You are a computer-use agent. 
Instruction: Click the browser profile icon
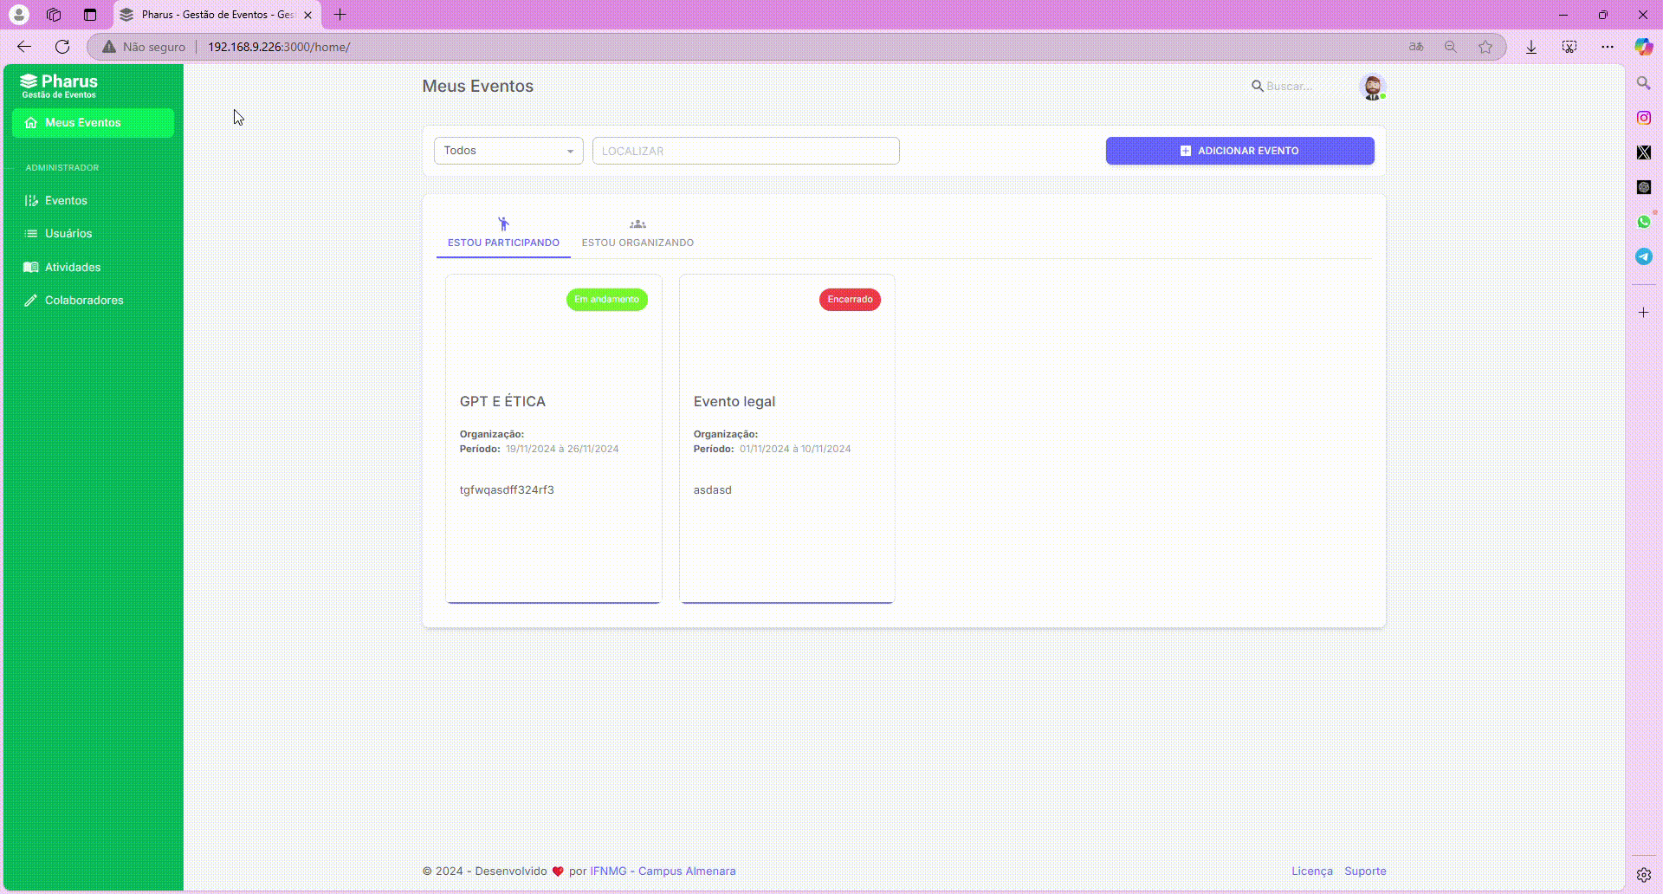(x=18, y=15)
